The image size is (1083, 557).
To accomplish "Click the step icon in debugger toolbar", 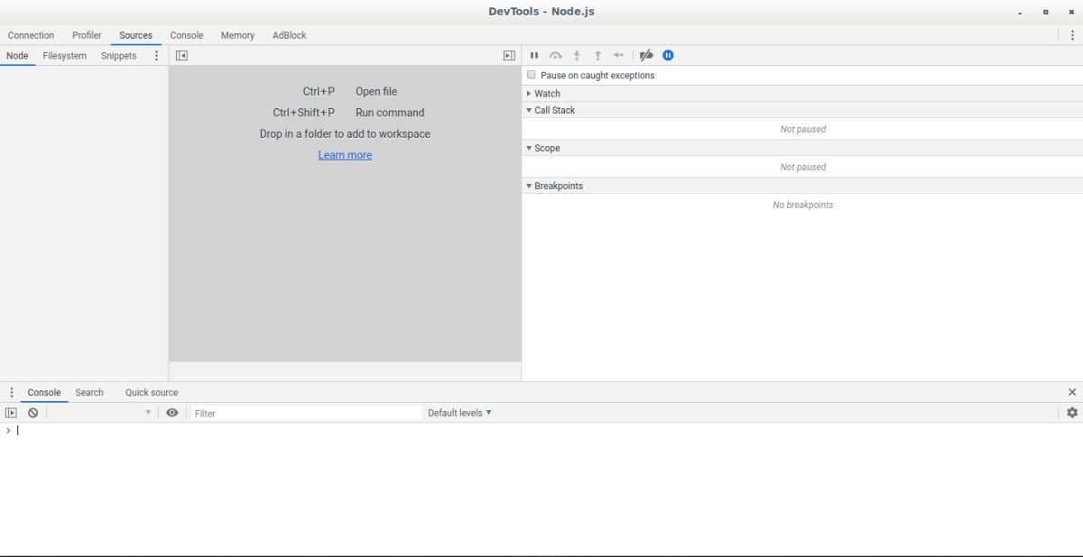I will (x=618, y=55).
